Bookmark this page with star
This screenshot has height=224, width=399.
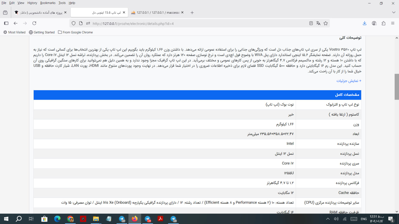pos(326,23)
